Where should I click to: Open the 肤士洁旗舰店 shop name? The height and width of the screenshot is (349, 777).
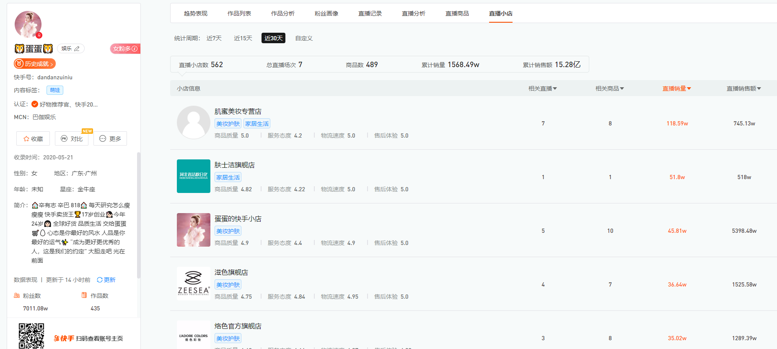point(235,165)
